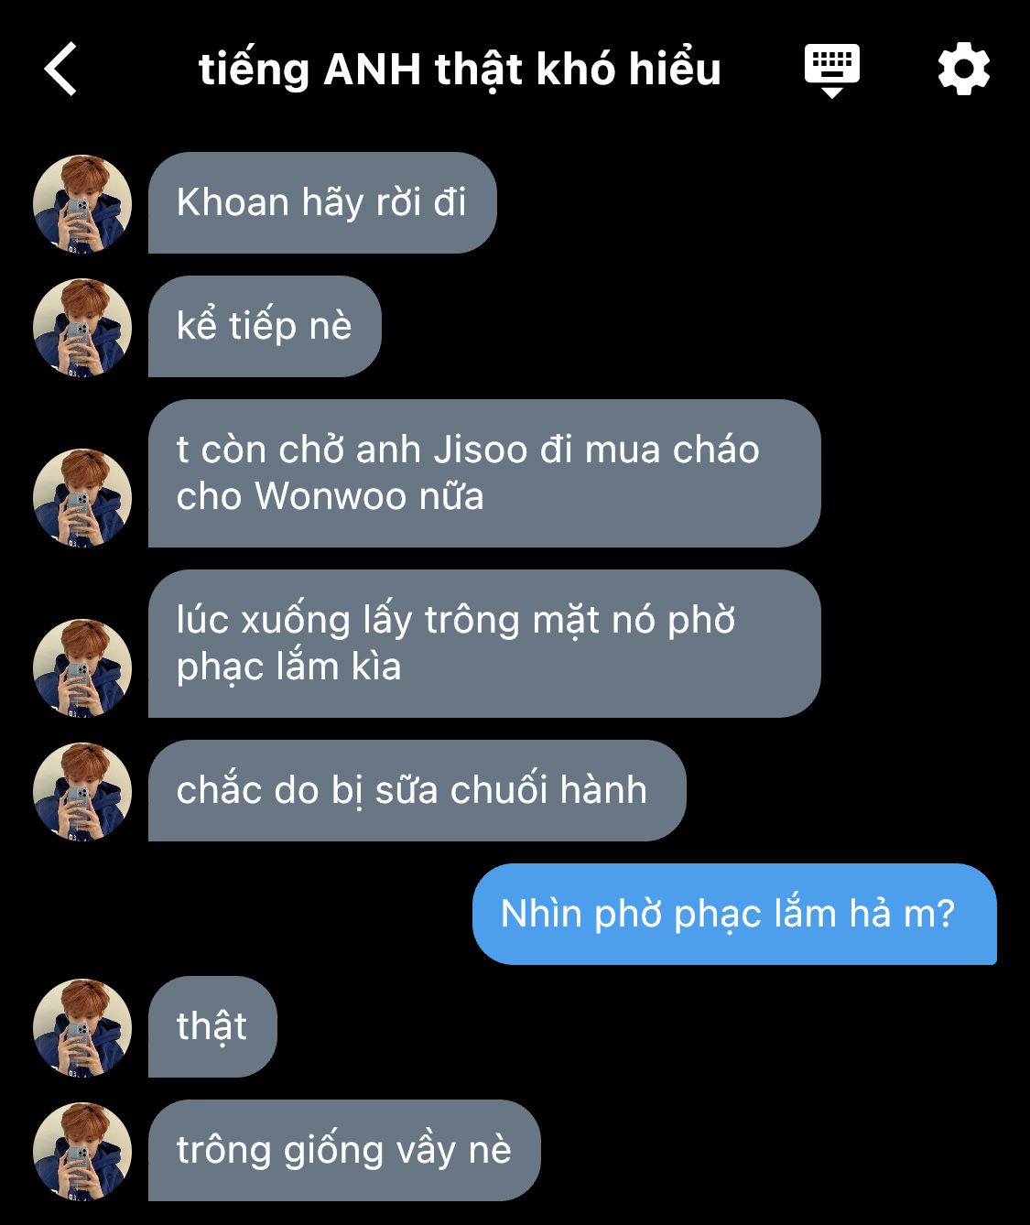Image resolution: width=1030 pixels, height=1225 pixels.
Task: Tap avatar next to 'lúc xuống lấy' message
Action: (x=82, y=667)
